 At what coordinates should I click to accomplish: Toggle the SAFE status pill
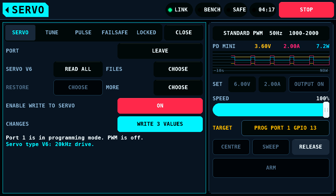click(236, 10)
